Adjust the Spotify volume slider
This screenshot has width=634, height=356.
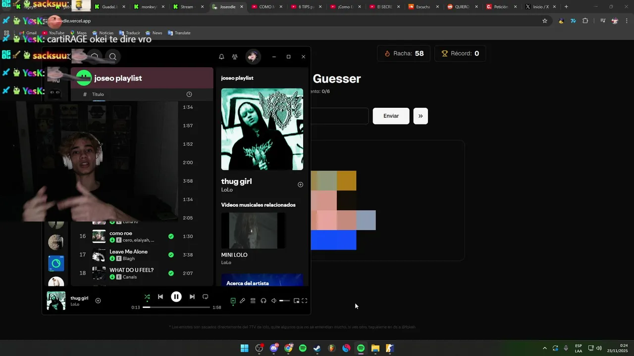point(285,301)
